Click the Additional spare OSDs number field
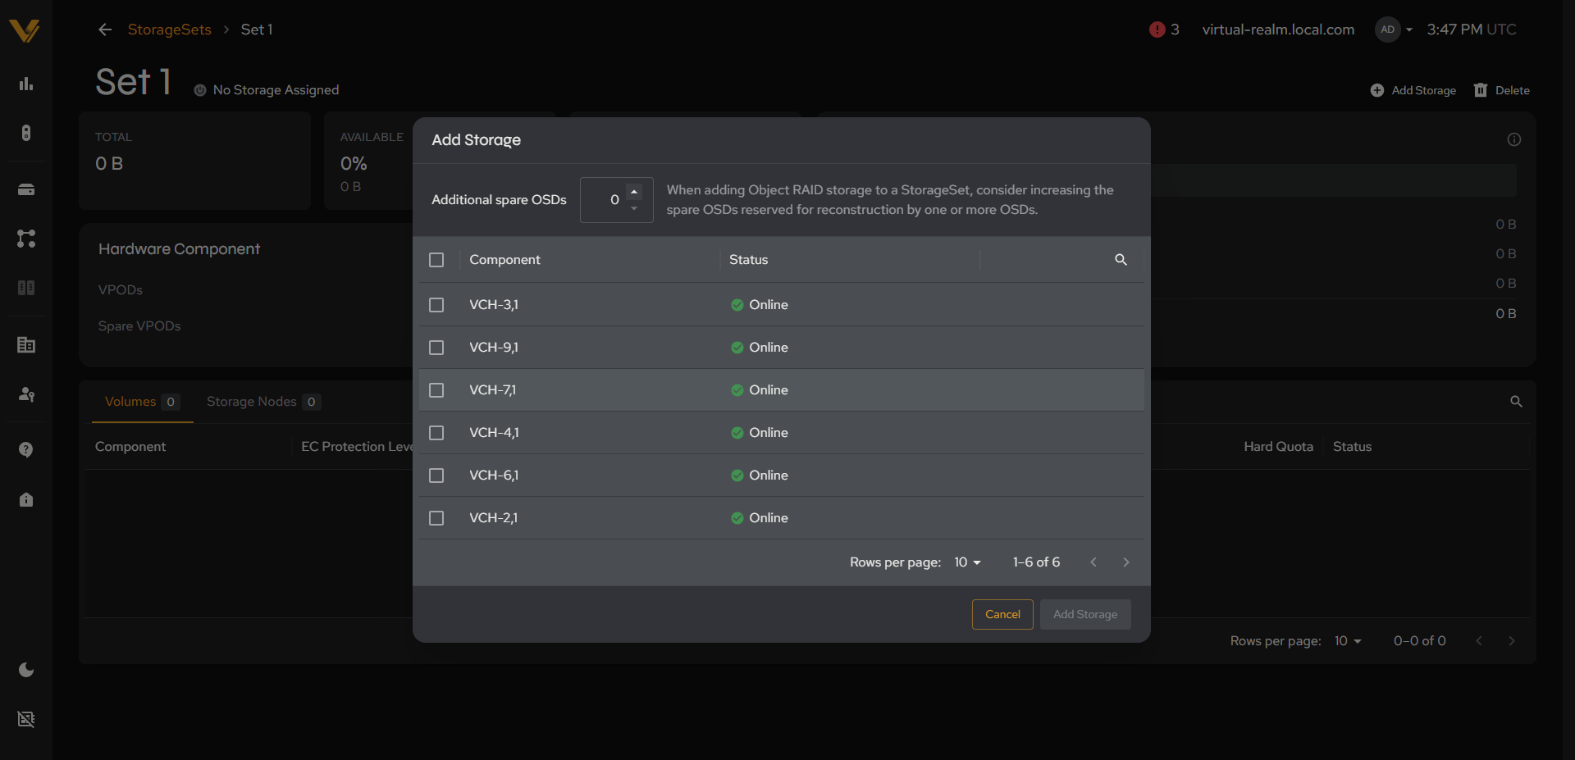The width and height of the screenshot is (1575, 760). (616, 200)
